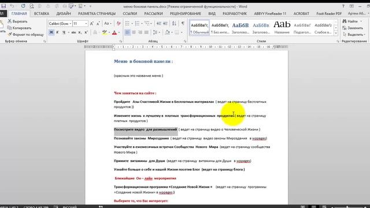Open the ВИД tab
The image size is (370, 208).
point(212,14)
